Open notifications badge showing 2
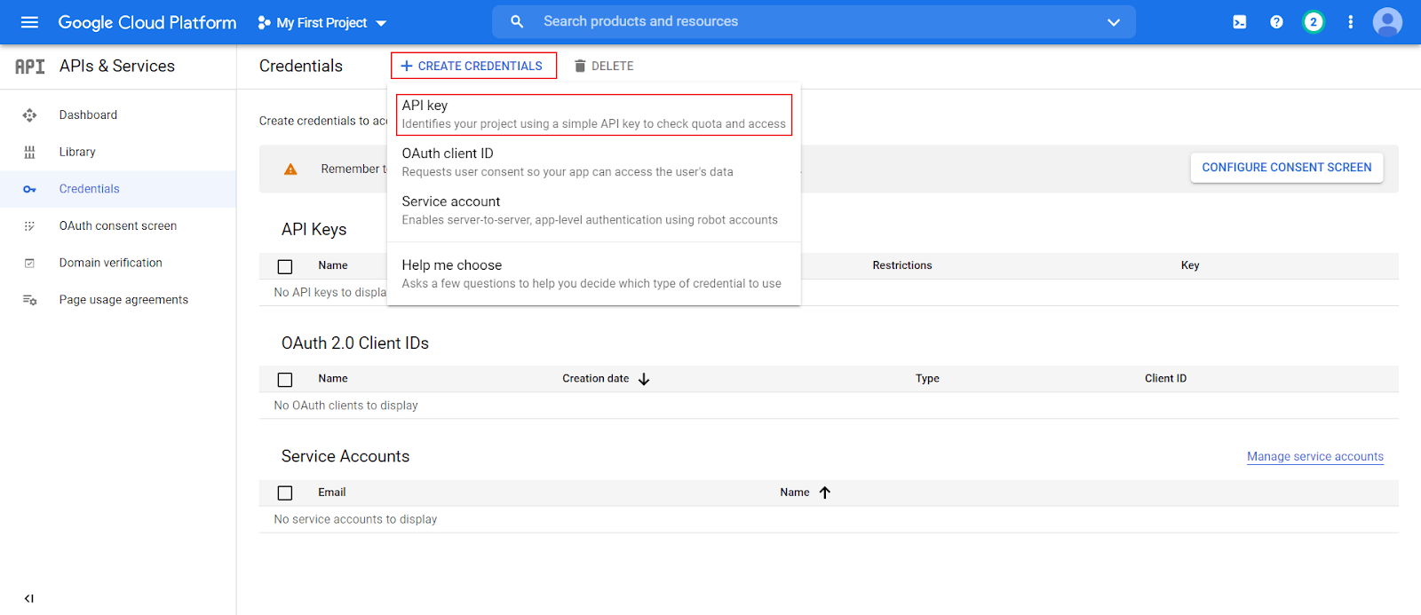The image size is (1421, 615). (x=1314, y=22)
